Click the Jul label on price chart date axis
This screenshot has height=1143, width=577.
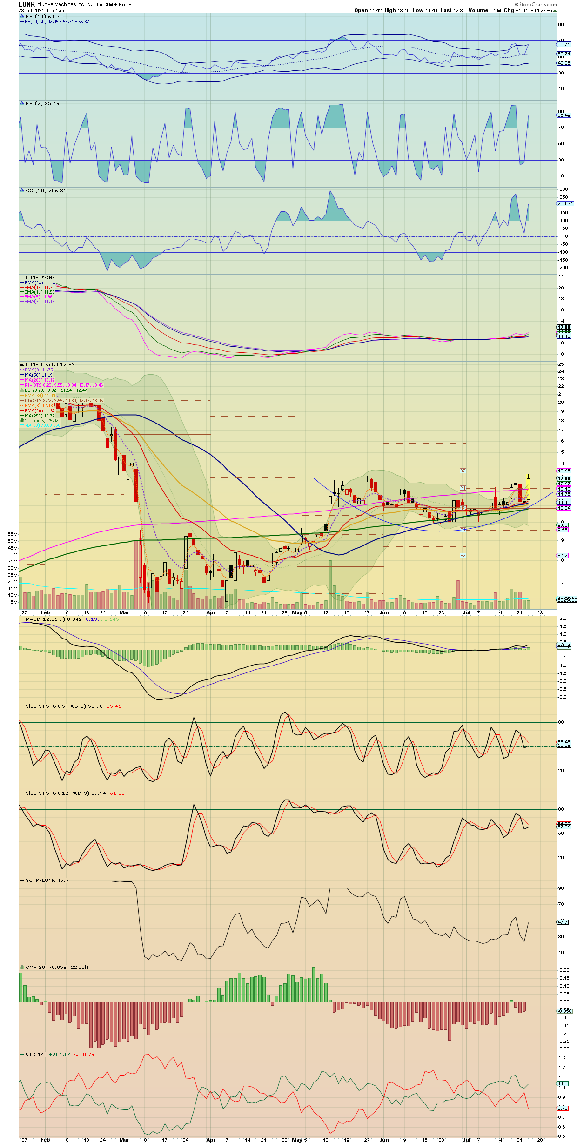pyautogui.click(x=467, y=612)
